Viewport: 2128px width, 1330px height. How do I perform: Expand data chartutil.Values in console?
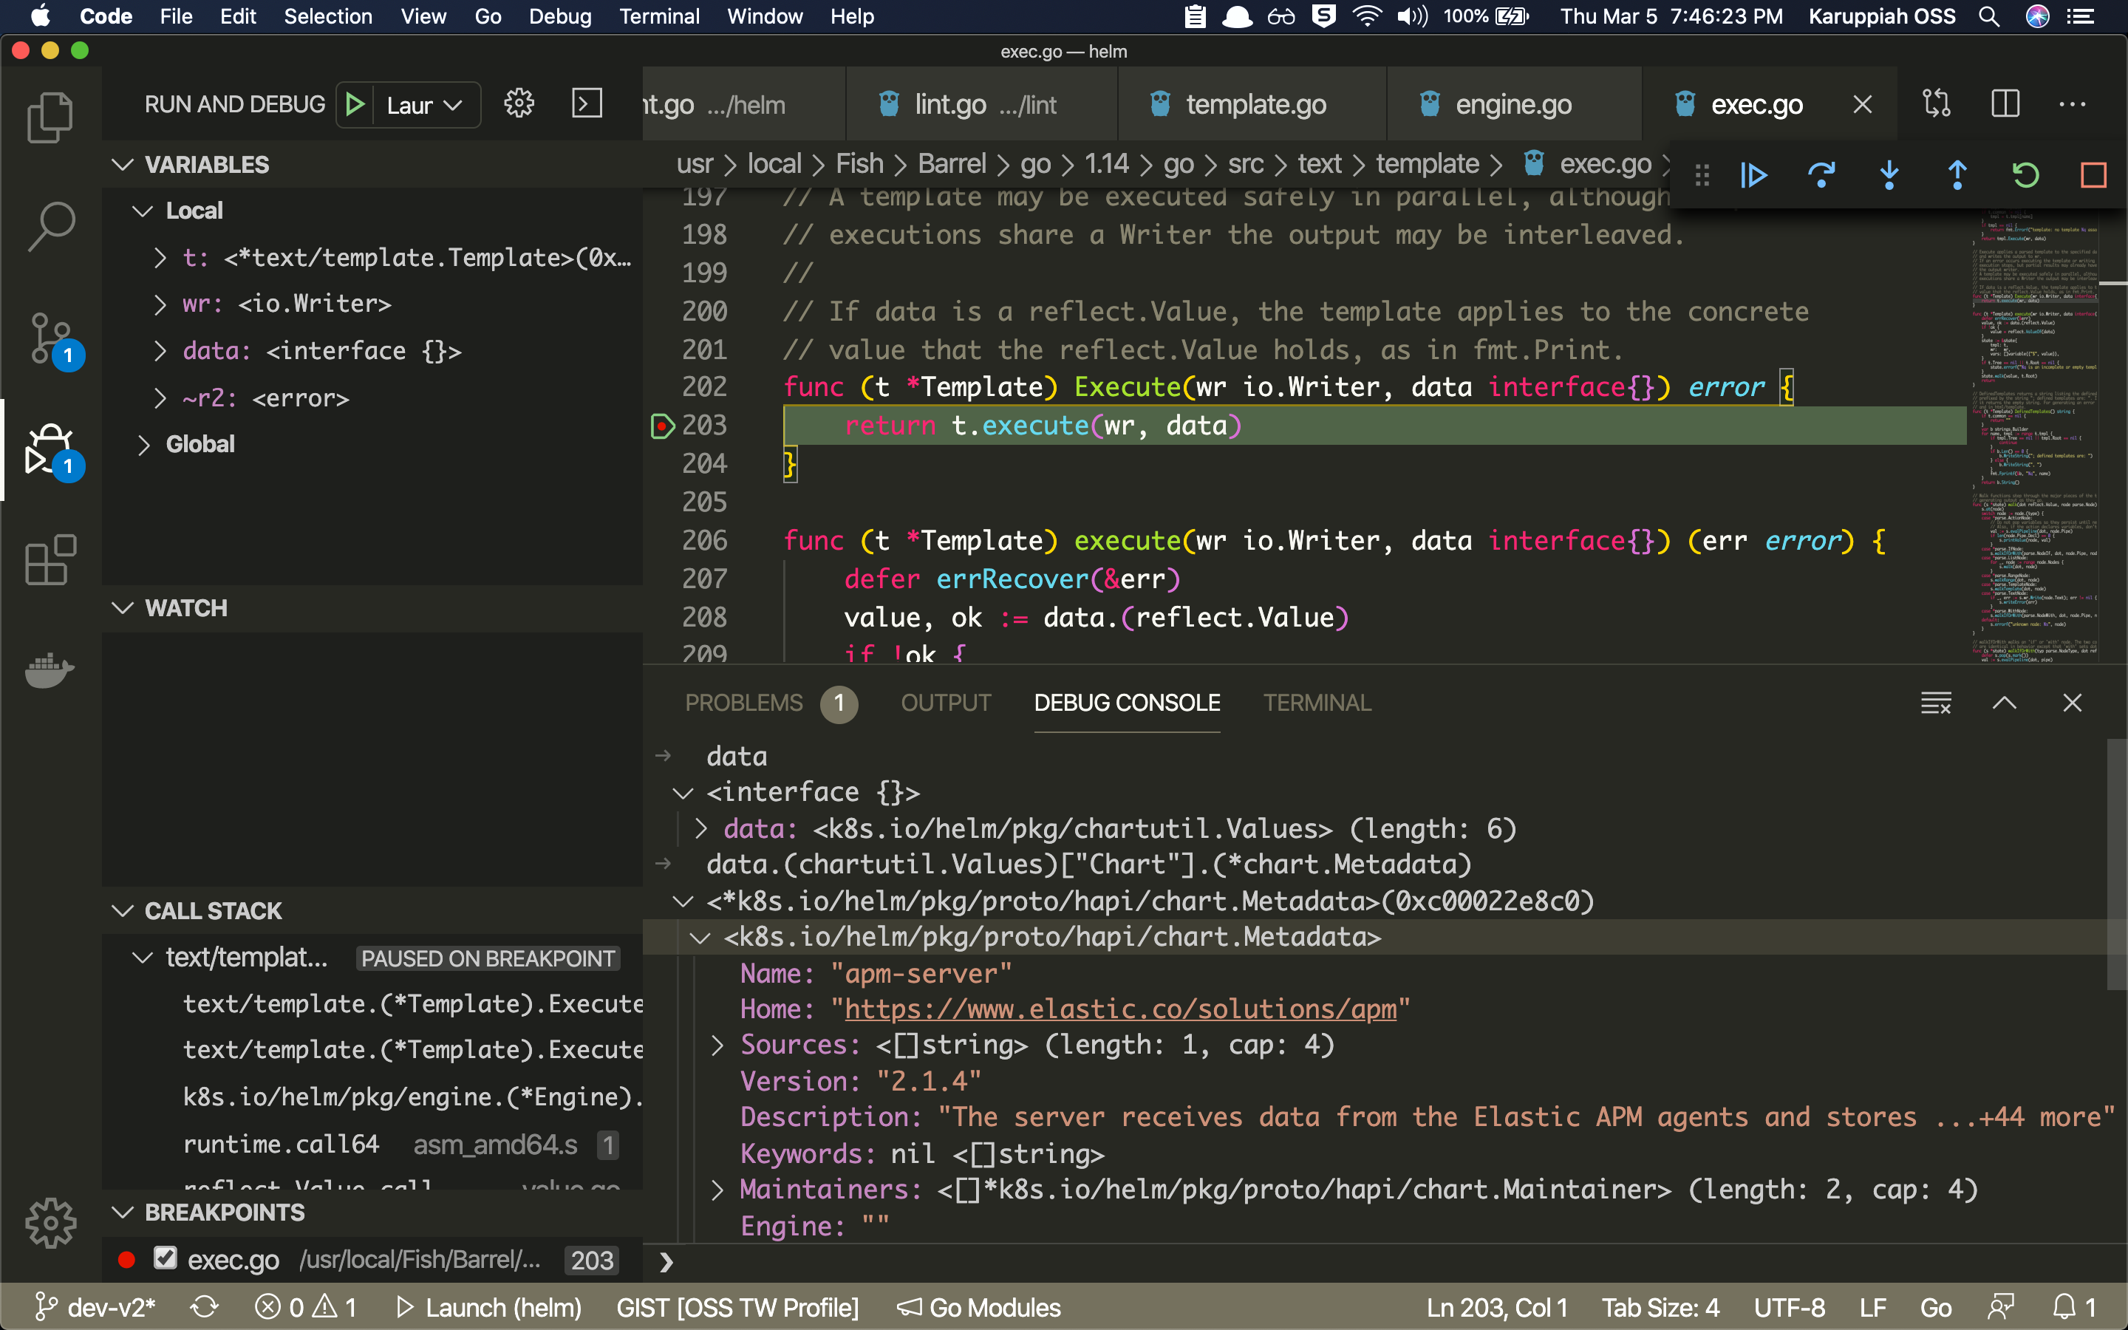point(700,828)
